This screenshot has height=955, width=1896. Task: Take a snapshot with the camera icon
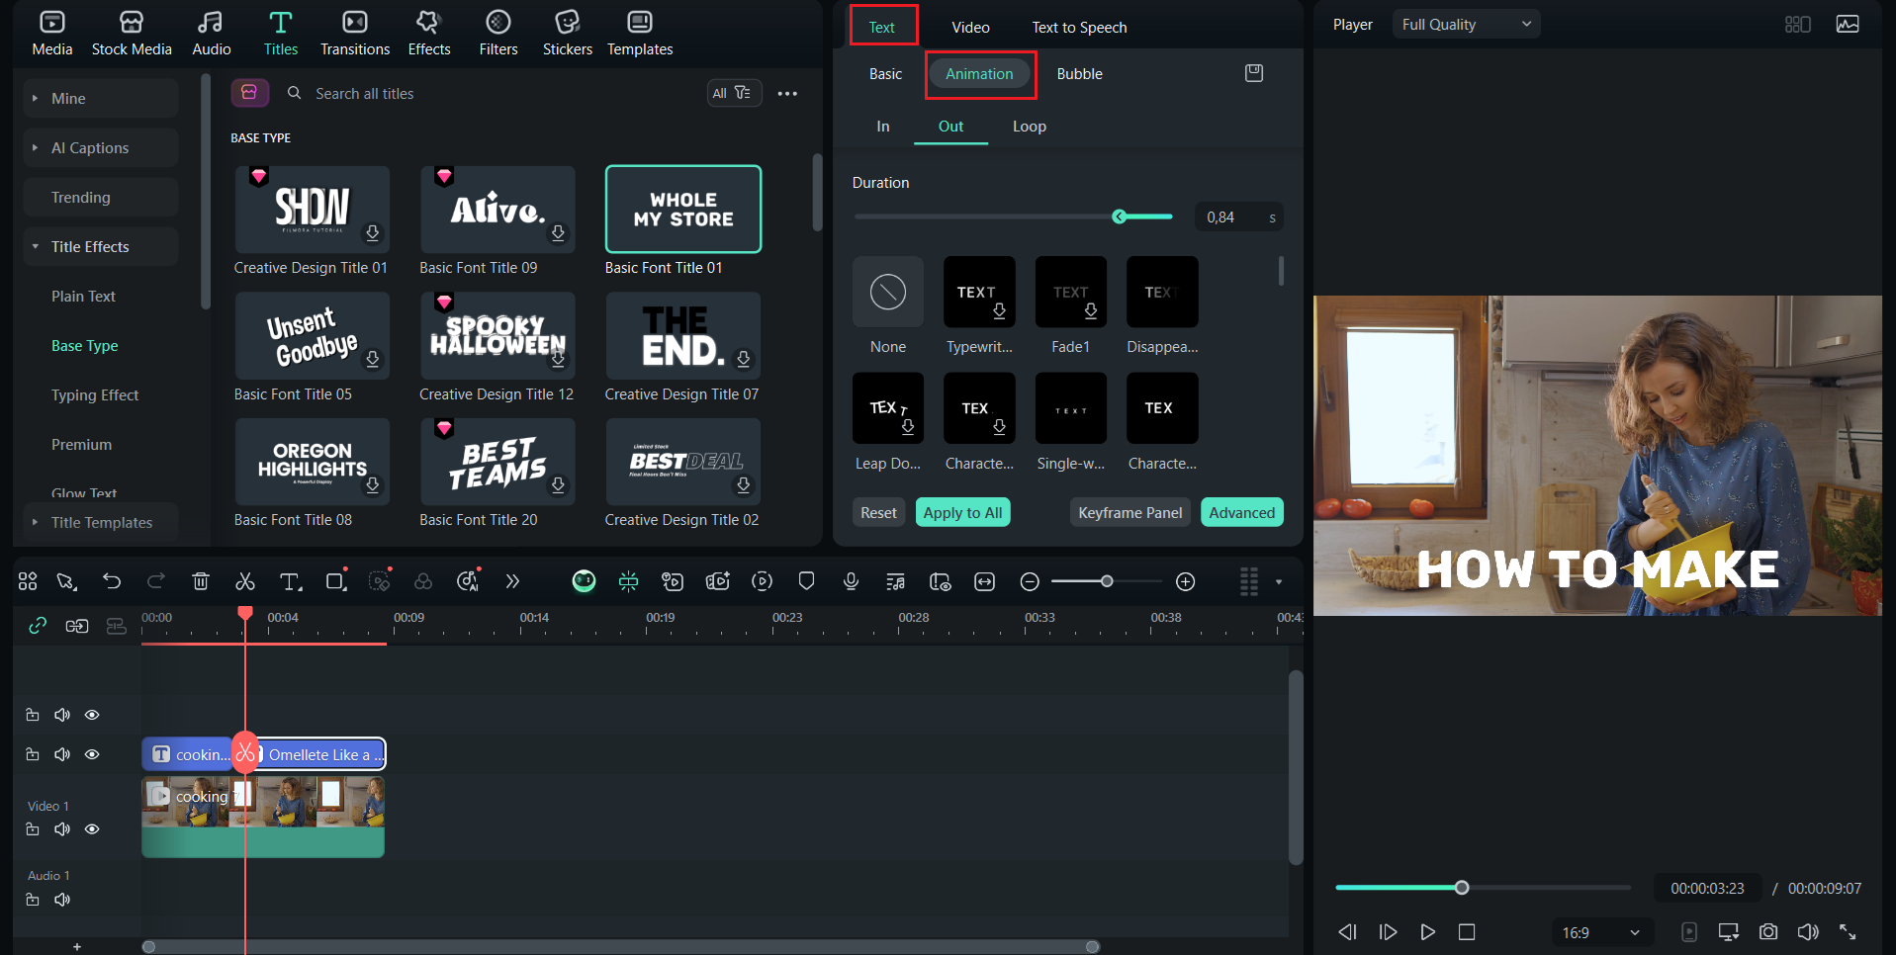point(1768,931)
